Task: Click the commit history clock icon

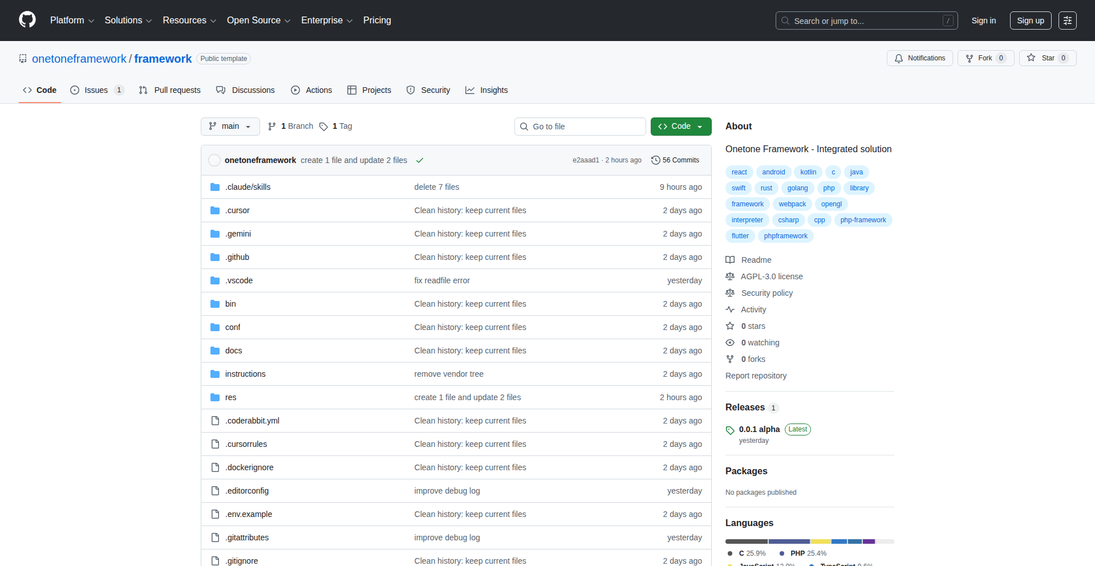Action: (x=655, y=160)
